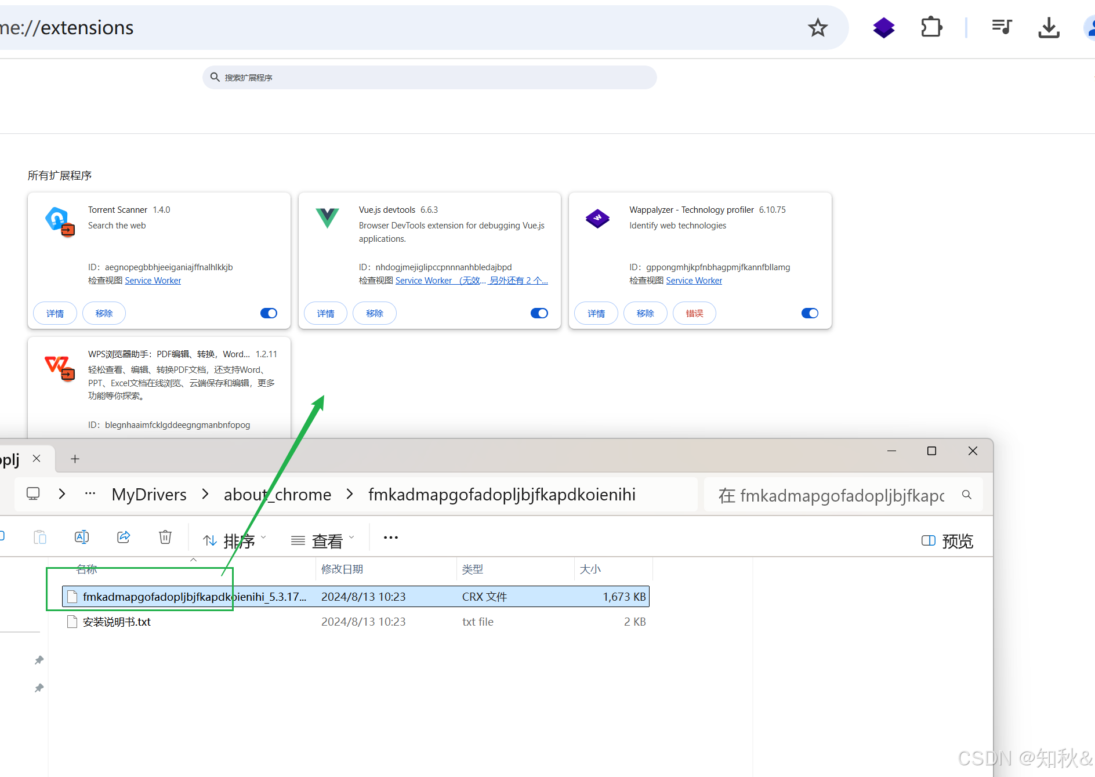Click the txt file type cell
Viewport: 1095px width, 777px height.
point(478,622)
